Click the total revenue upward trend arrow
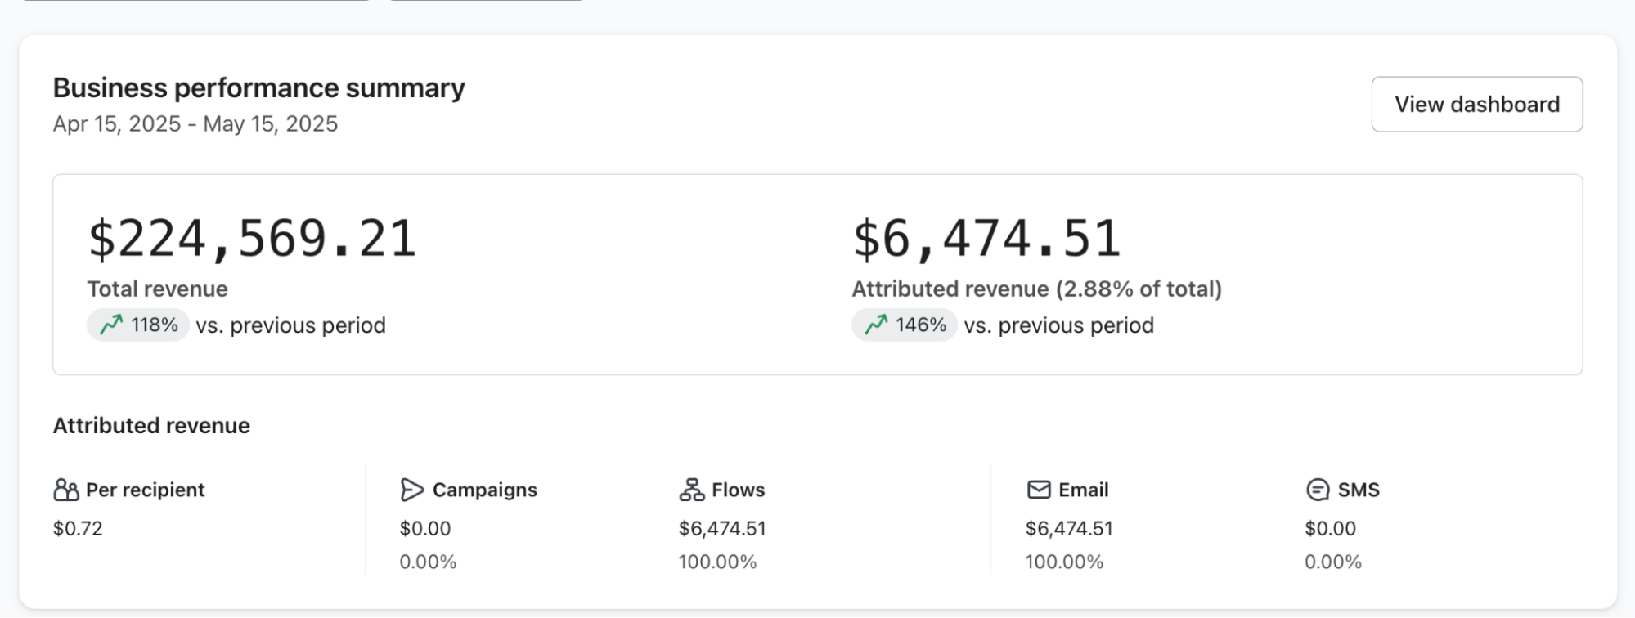 111,325
